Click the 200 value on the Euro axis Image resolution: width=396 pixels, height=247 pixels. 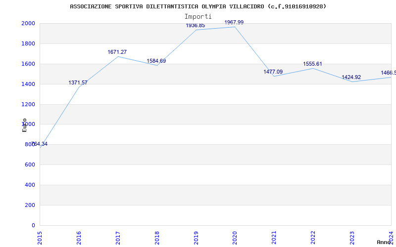[x=30, y=205]
